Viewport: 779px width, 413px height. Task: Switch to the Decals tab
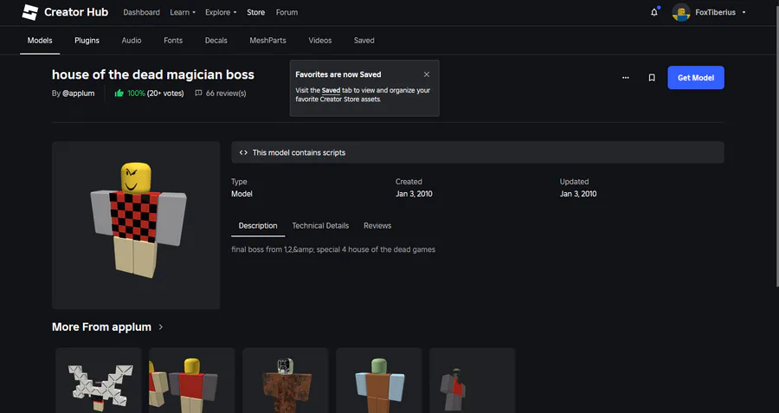[216, 40]
